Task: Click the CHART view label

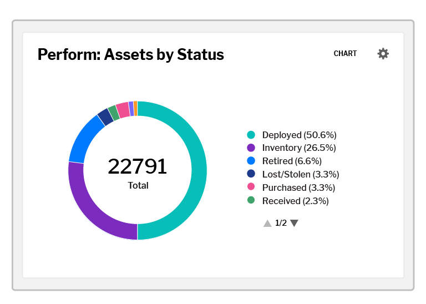Action: pyautogui.click(x=345, y=53)
